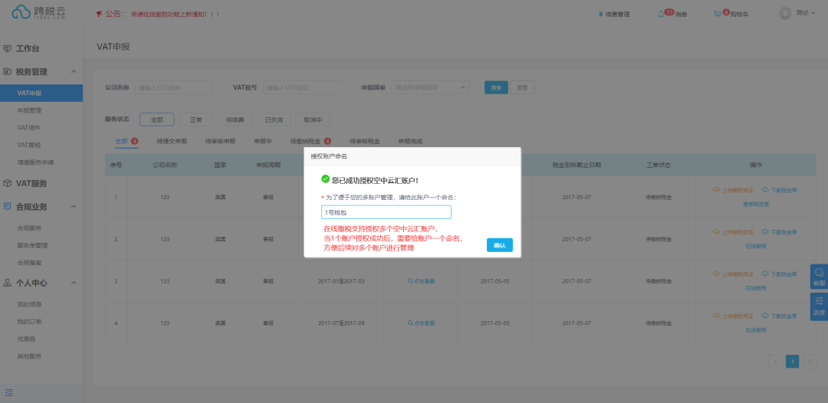Focus the account name field showing 1号钱包
The width and height of the screenshot is (828, 403).
click(386, 212)
